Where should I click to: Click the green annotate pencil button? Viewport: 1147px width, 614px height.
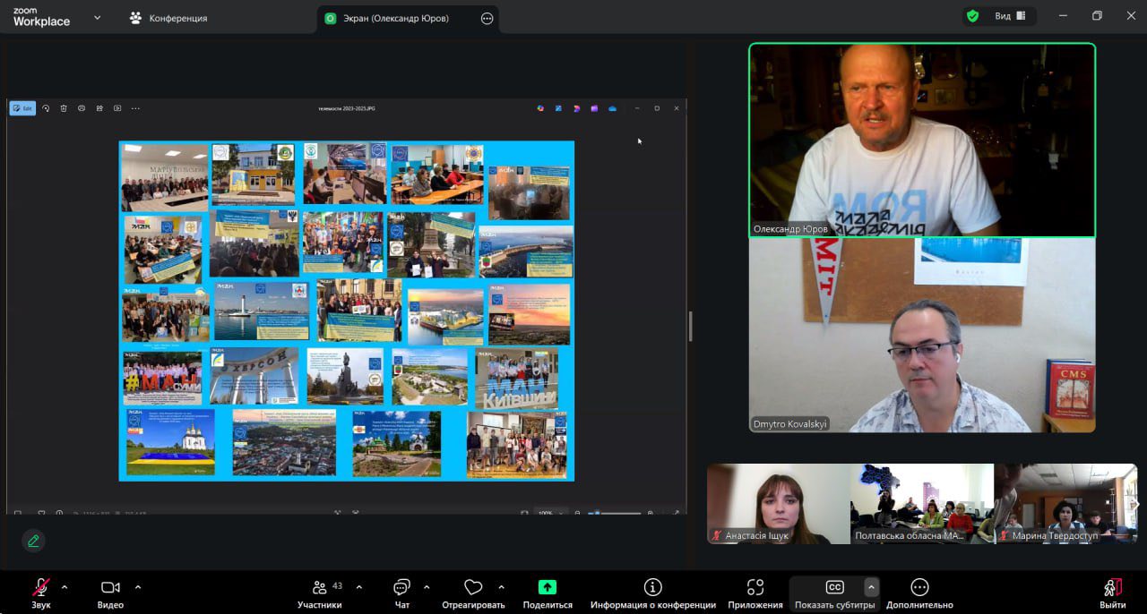pos(33,541)
